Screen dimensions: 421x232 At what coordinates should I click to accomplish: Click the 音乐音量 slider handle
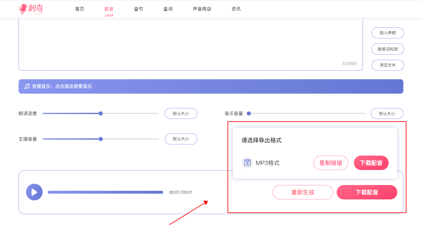pos(248,113)
